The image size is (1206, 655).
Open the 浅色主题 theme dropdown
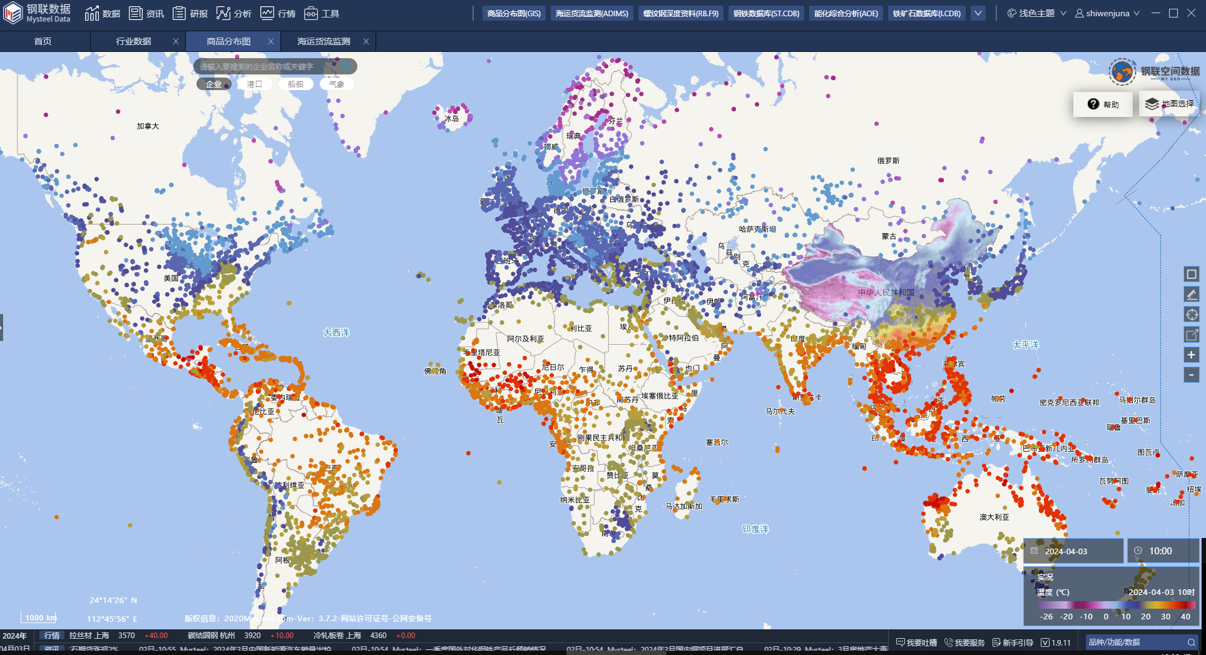pyautogui.click(x=1036, y=13)
